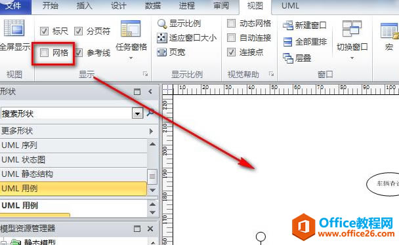
Task: Expand the 更多形状 more shapes arrow
Action: 152,131
